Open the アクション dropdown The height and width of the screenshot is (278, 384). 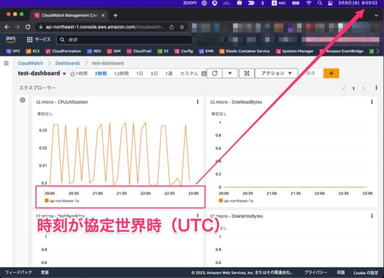click(276, 73)
